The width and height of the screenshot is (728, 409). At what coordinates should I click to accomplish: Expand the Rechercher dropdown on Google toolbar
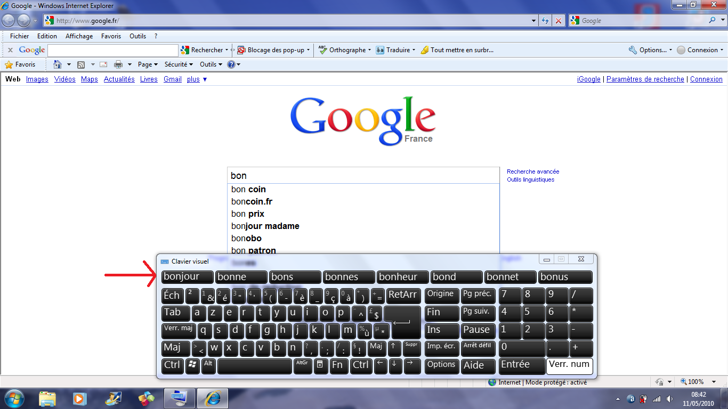(227, 50)
